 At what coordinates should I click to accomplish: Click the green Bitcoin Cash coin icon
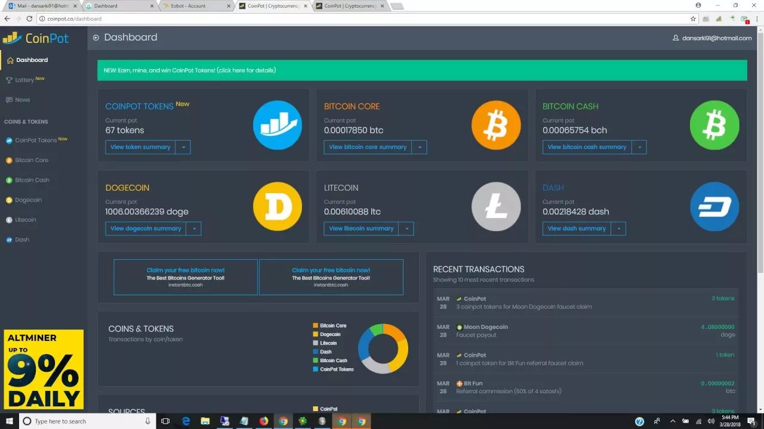coord(714,125)
